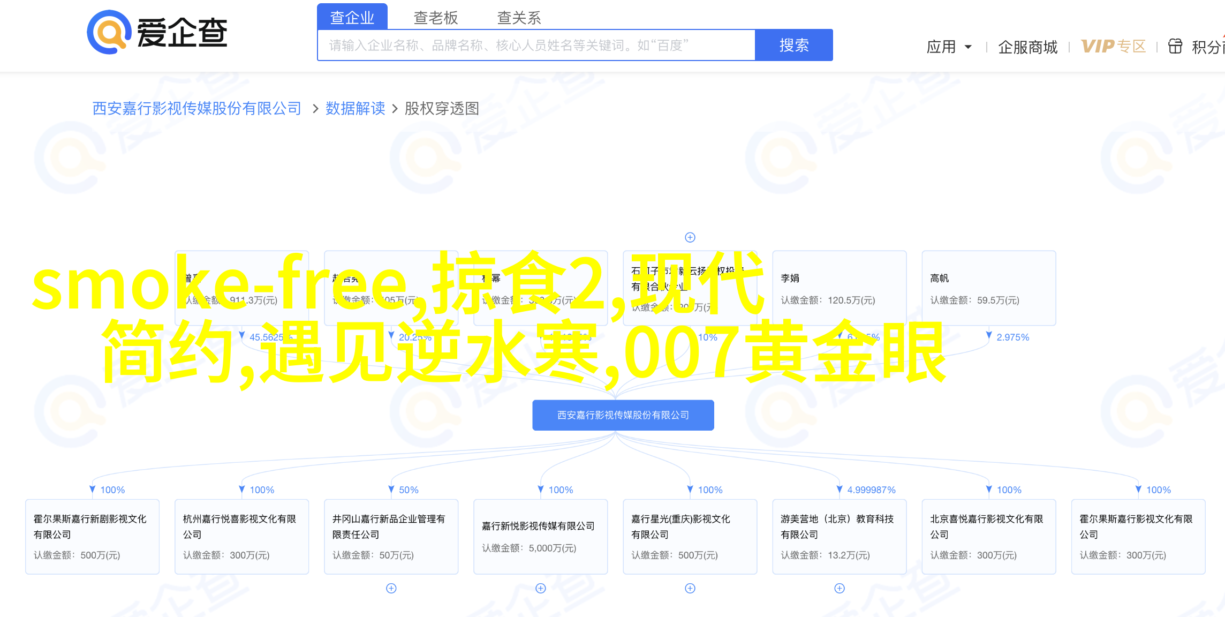1225x617 pixels.
Task: Expand subsidiaries under 井冈山嘉行新品企业管理
Action: point(391,589)
